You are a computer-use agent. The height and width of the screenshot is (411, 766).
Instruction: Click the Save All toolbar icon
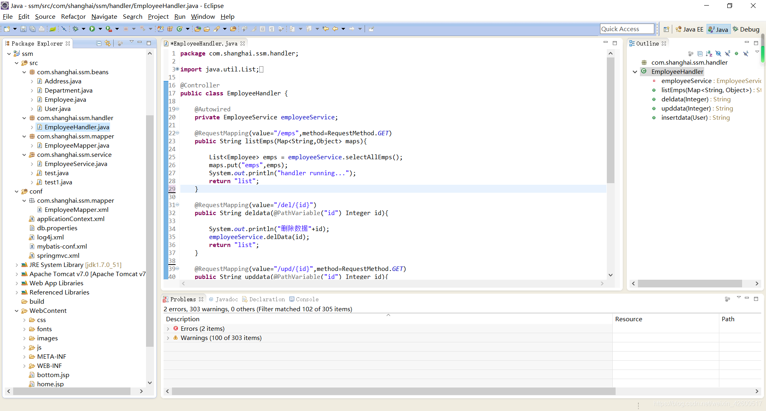32,29
